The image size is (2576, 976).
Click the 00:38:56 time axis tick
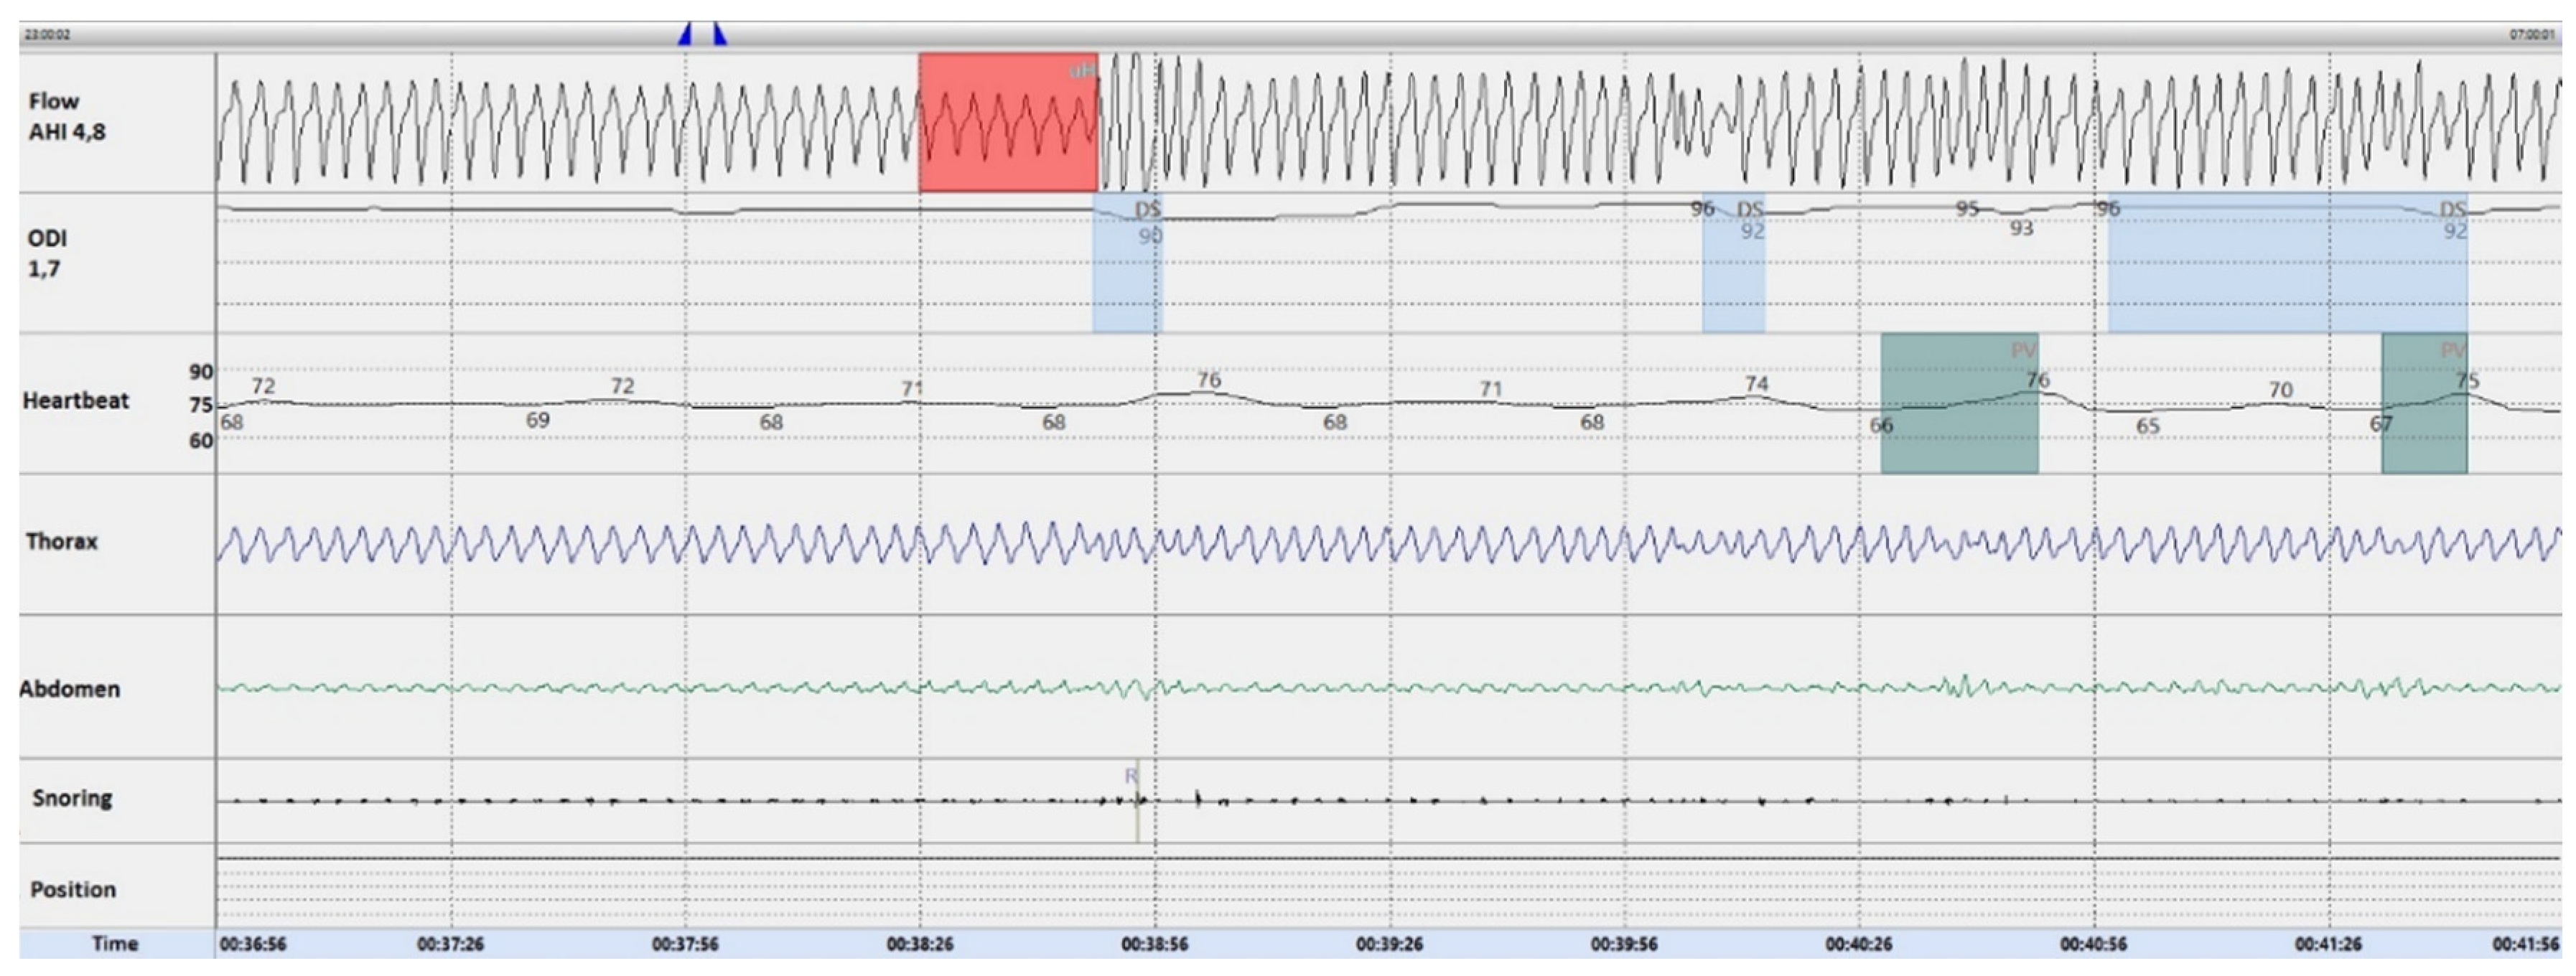(1154, 944)
